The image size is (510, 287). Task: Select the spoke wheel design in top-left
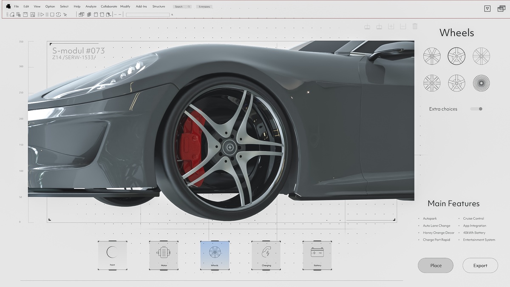[x=432, y=56]
